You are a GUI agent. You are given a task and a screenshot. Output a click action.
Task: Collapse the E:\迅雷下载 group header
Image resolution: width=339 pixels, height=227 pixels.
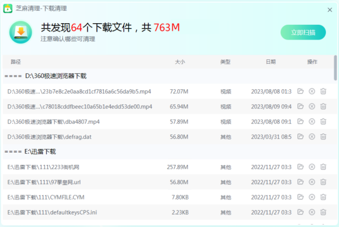(30, 152)
